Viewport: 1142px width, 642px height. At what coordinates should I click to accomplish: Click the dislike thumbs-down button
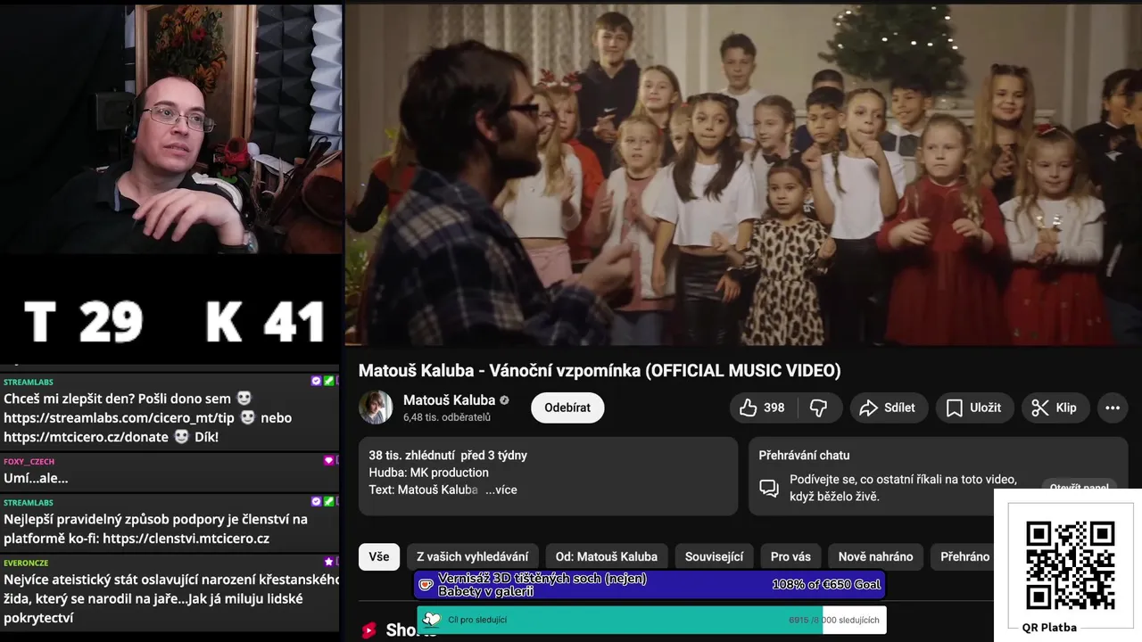[818, 407]
